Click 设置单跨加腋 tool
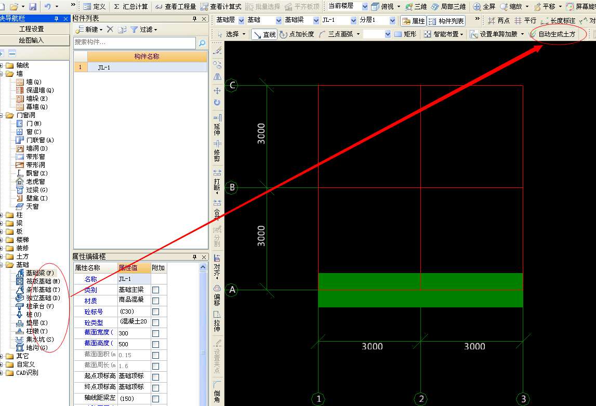Viewport: 596px width, 406px height. pyautogui.click(x=493, y=34)
